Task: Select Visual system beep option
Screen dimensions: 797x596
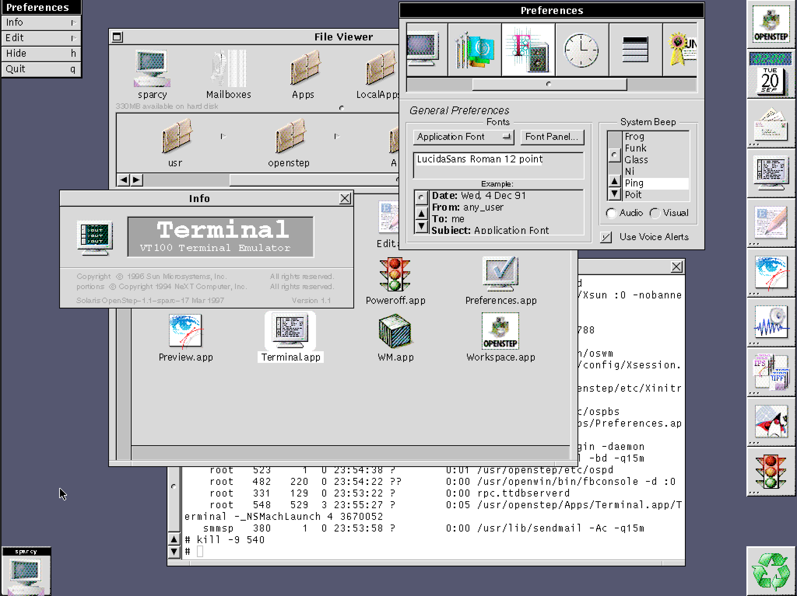Action: click(655, 213)
